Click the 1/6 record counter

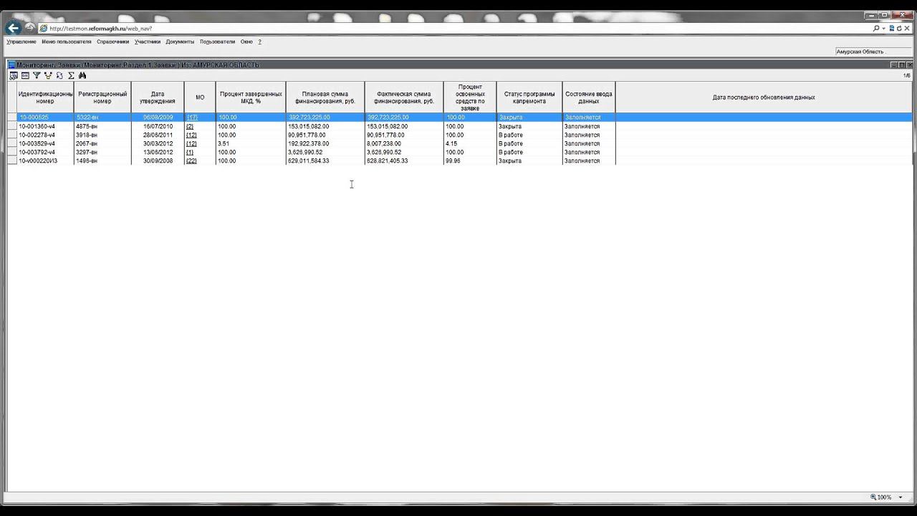(906, 75)
